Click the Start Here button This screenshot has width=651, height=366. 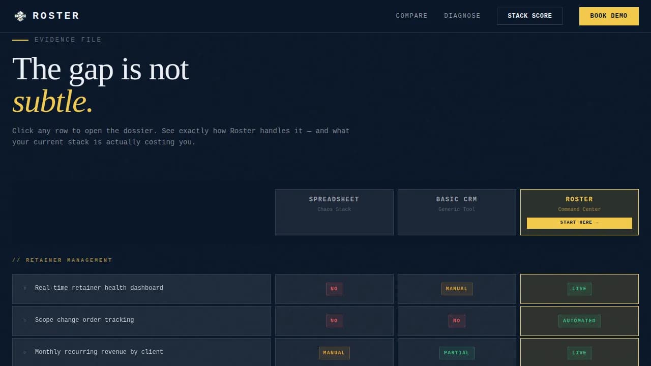[x=579, y=223]
